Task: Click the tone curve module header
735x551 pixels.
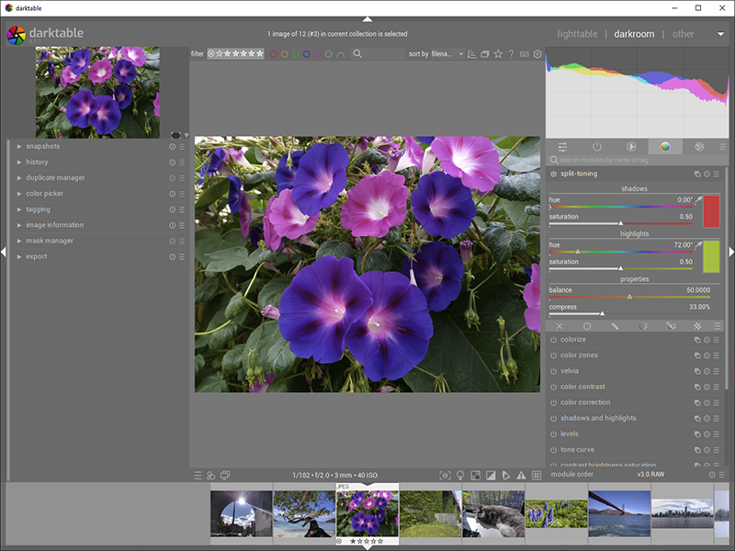Action: click(x=579, y=449)
